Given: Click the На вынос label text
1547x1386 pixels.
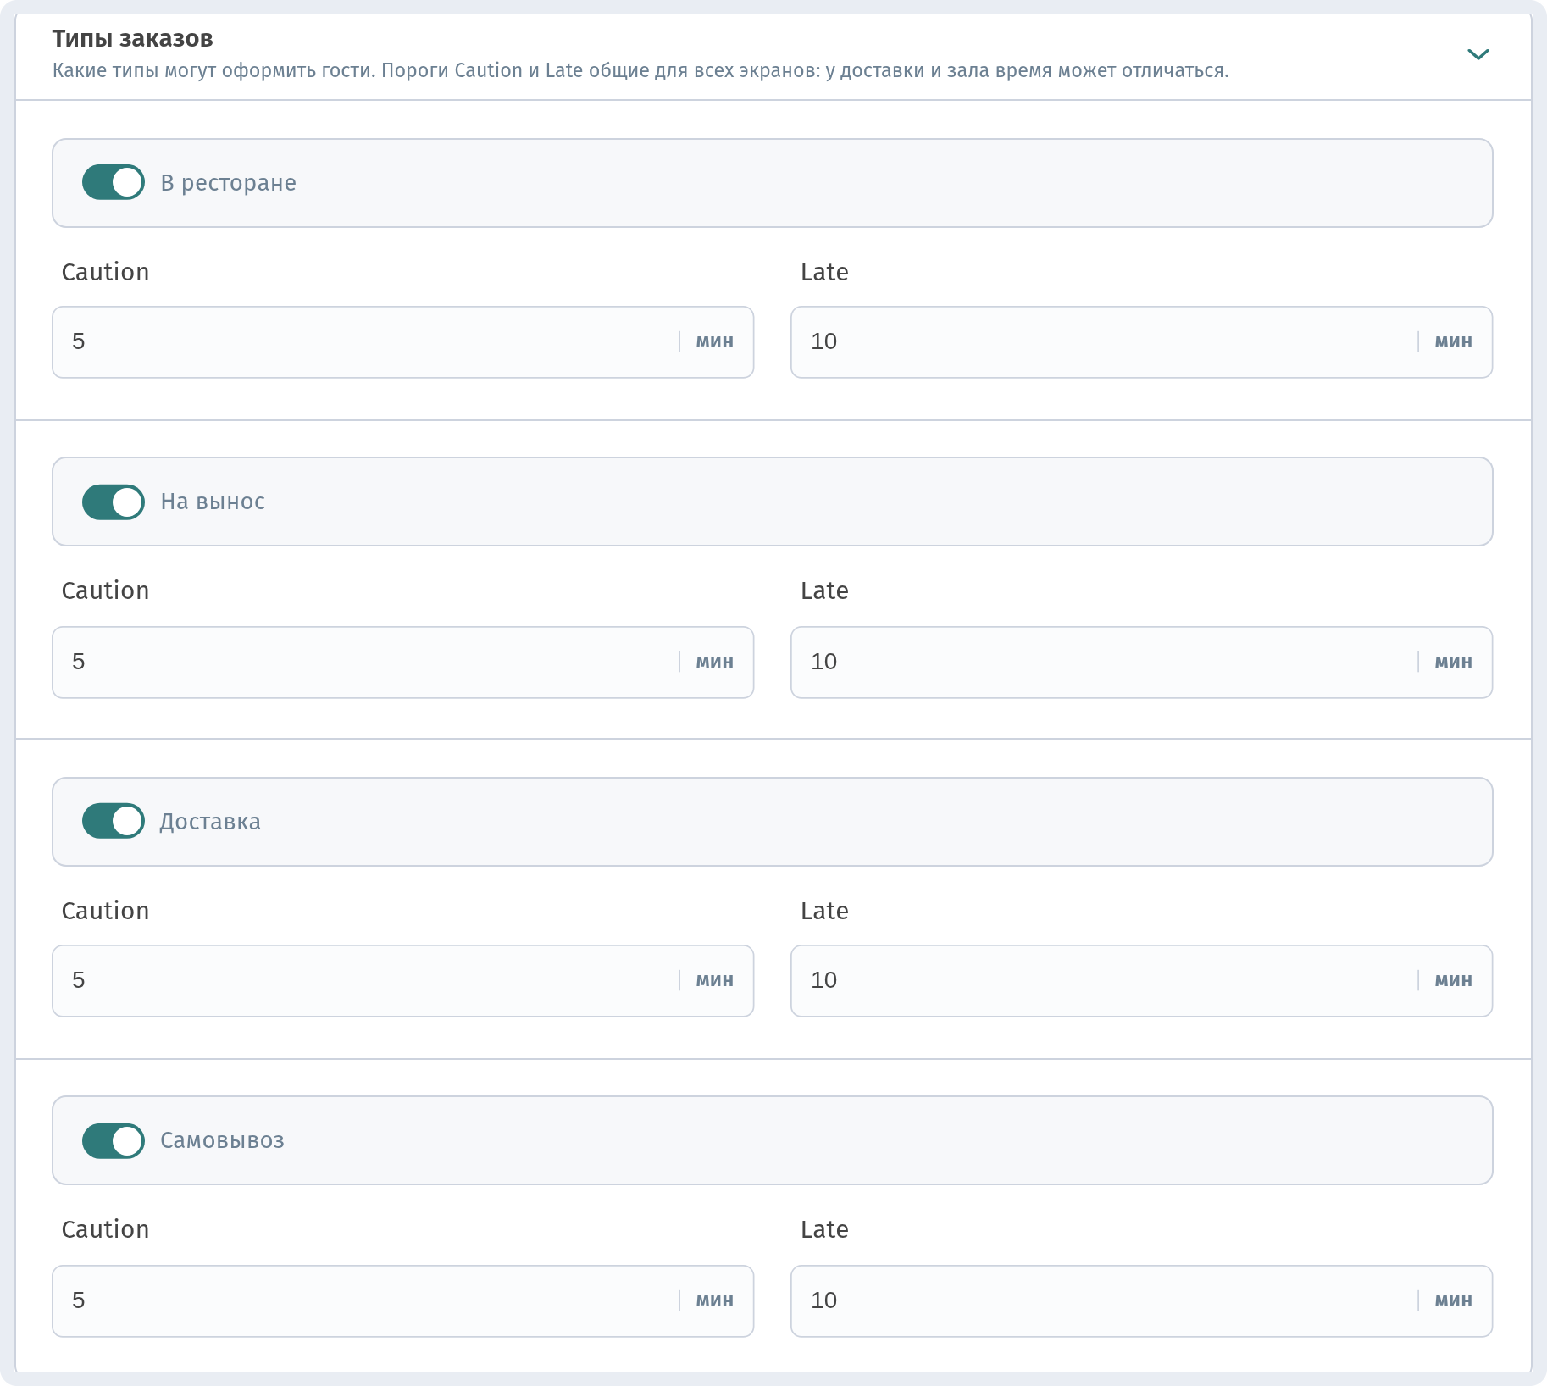Looking at the screenshot, I should point(213,502).
